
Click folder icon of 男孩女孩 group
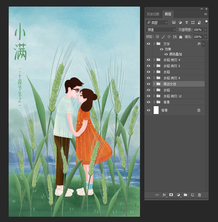158,84
